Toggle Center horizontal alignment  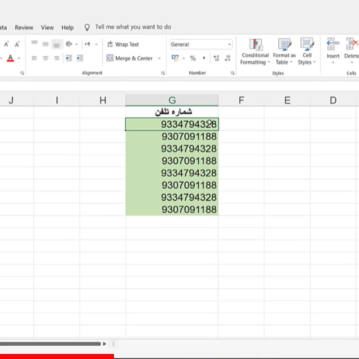pos(46,59)
